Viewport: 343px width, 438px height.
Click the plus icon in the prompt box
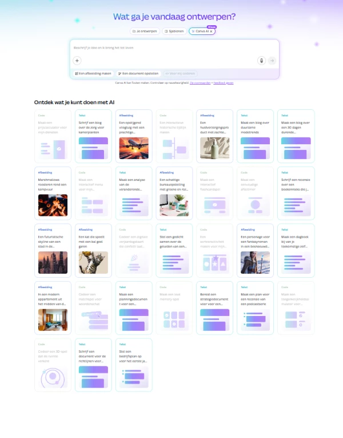77,61
